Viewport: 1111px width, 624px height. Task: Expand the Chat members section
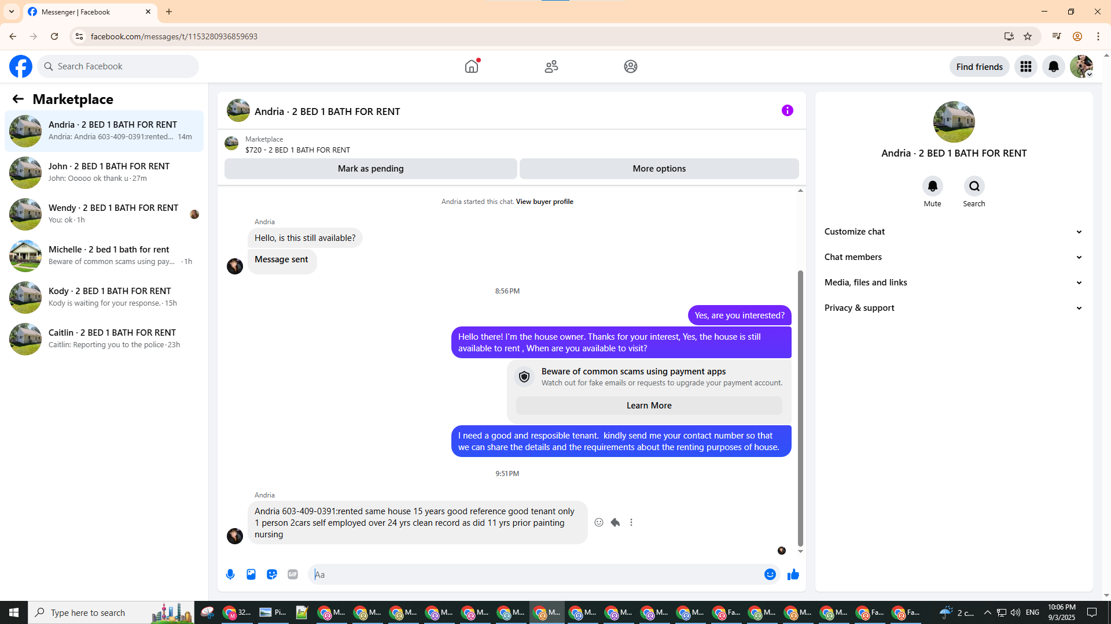[954, 257]
